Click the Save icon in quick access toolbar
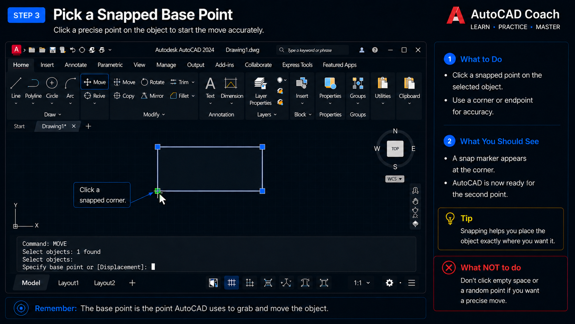Screen dimensions: 575x324 tap(53, 50)
